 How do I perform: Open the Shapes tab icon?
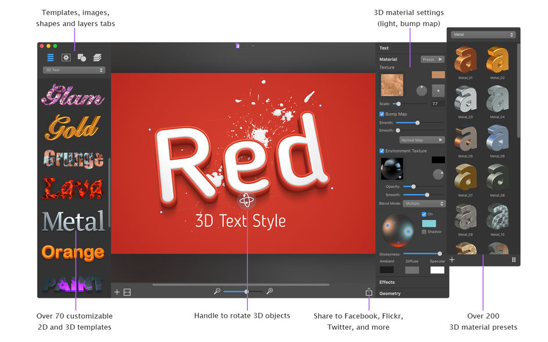coord(81,57)
